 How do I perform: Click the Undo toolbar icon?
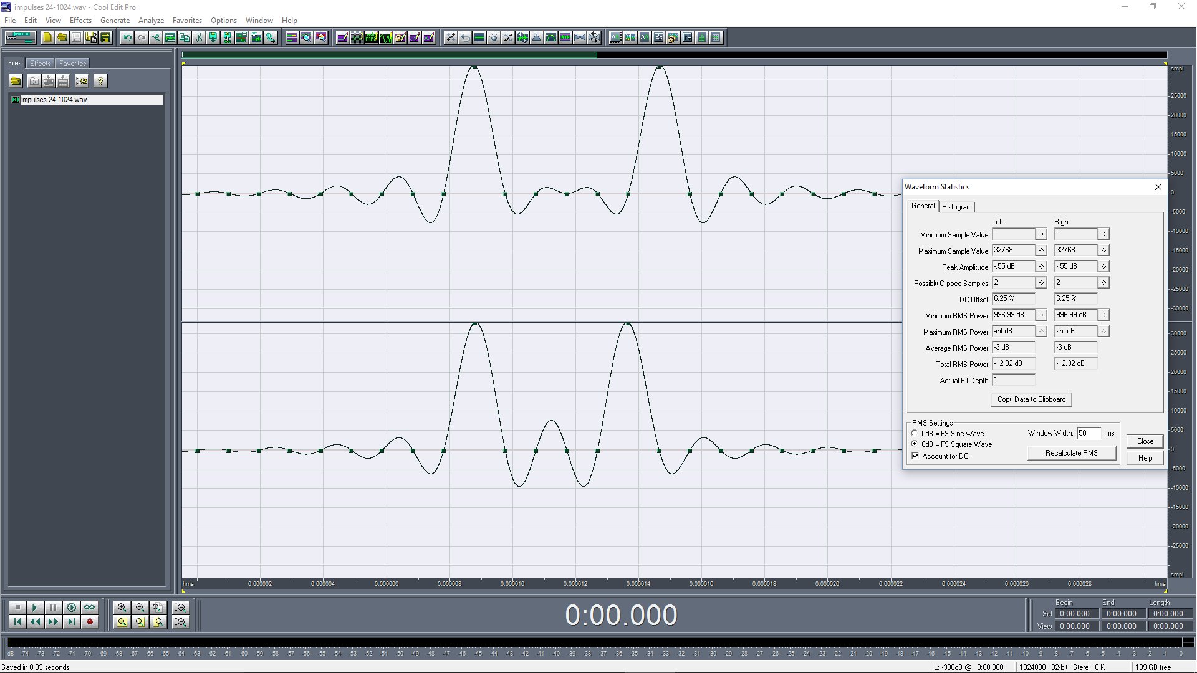(x=127, y=37)
